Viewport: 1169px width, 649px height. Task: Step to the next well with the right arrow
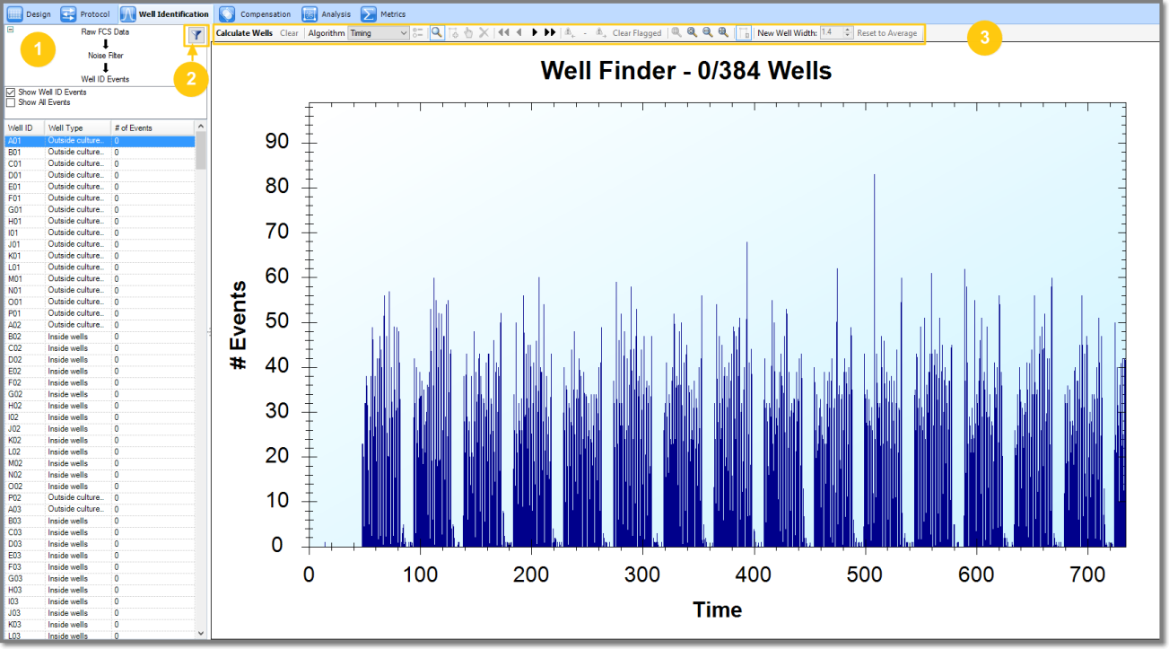pyautogui.click(x=535, y=33)
